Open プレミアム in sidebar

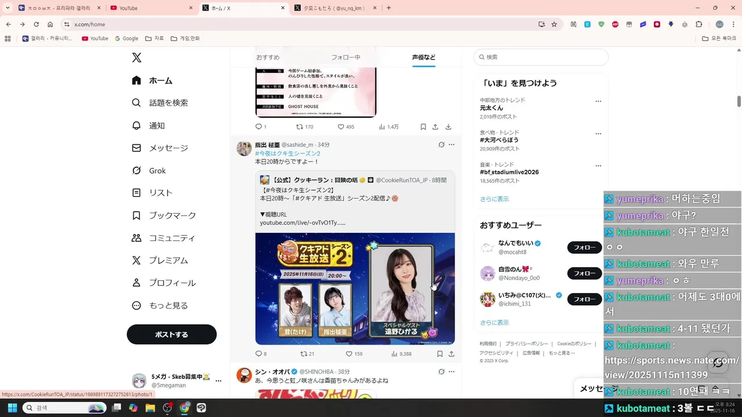point(159,261)
